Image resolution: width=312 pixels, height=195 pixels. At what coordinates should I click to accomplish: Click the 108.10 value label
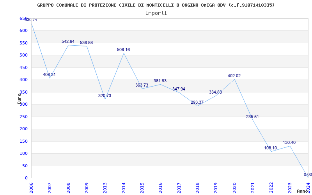(x=270, y=148)
